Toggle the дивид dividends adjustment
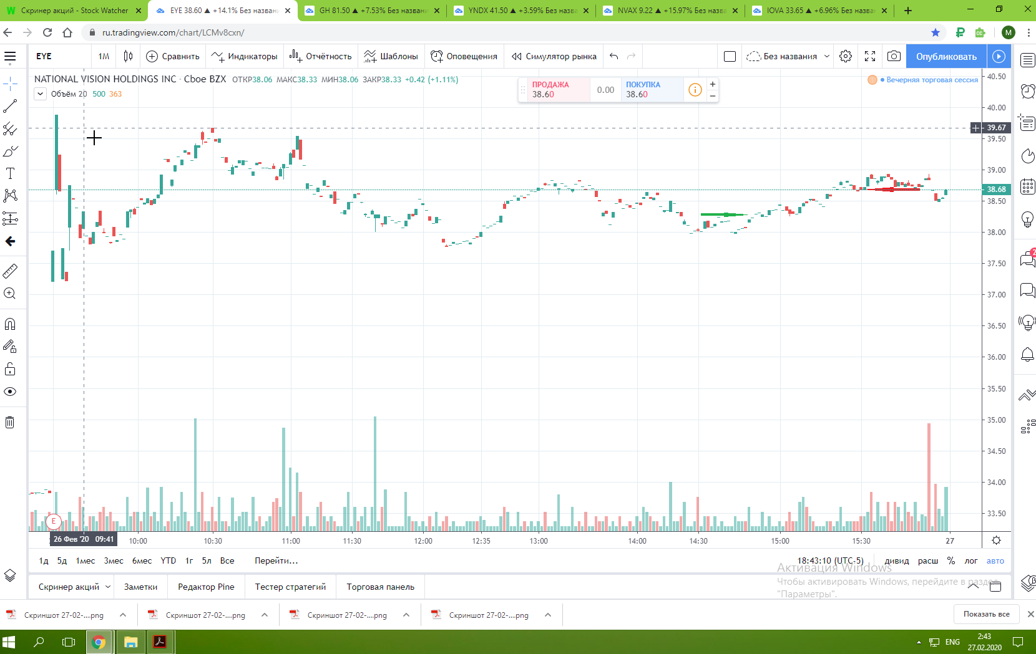Viewport: 1036px width, 654px height. (x=897, y=560)
